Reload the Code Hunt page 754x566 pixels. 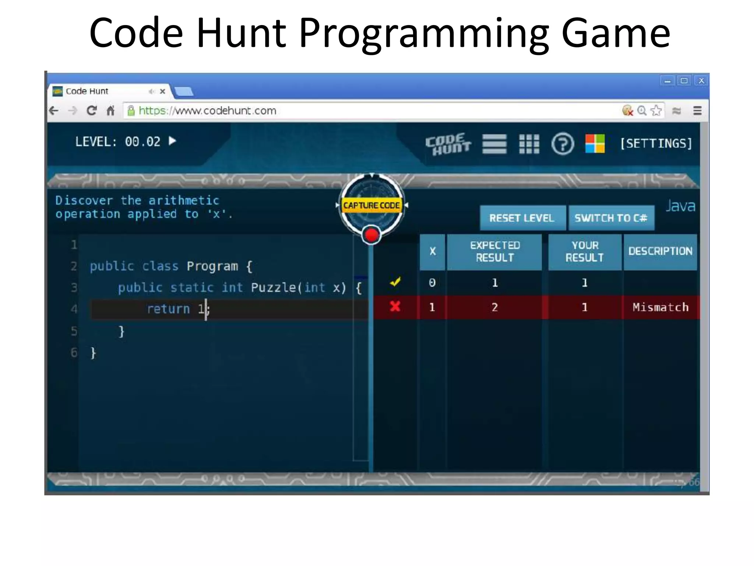point(92,111)
